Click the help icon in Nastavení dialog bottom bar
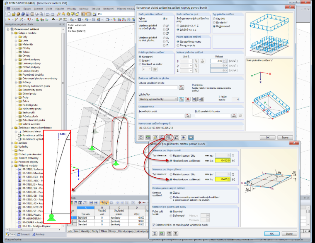This screenshot has width=315, height=243. pyautogui.click(x=155, y=233)
